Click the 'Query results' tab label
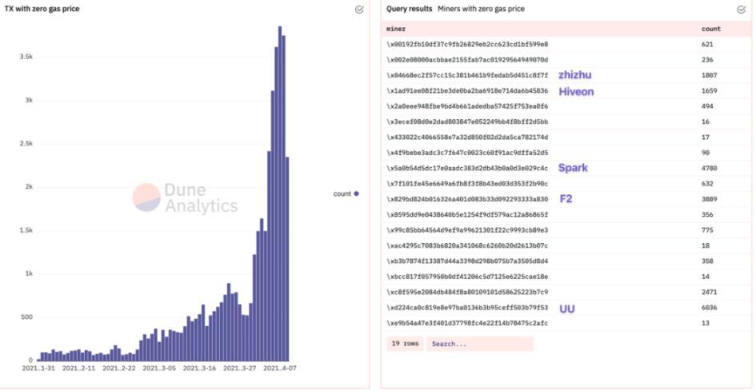Image resolution: width=756 pixels, height=391 pixels. point(409,9)
